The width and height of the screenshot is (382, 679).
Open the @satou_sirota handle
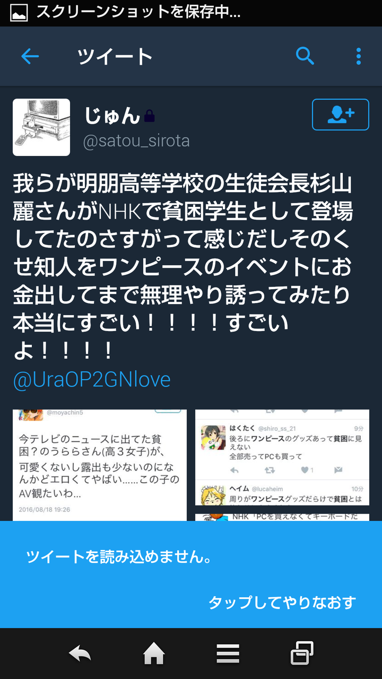(x=136, y=141)
